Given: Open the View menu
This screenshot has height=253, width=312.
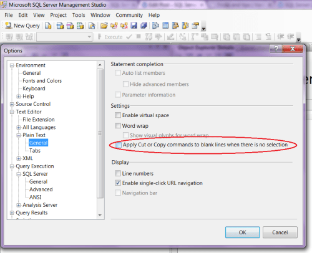Looking at the screenshot, I should point(39,15).
